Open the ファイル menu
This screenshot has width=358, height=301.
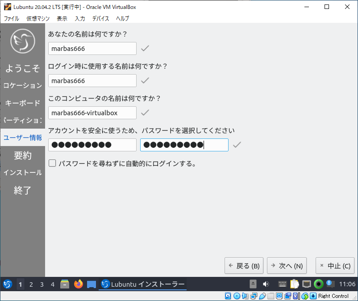click(12, 18)
